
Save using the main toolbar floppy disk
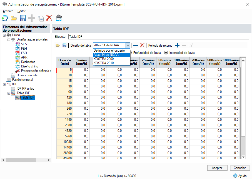(x=23, y=18)
